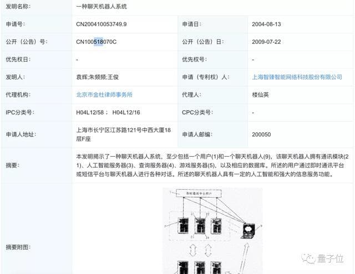Click the 申请日 label
The height and width of the screenshot is (274, 355).
point(191,24)
